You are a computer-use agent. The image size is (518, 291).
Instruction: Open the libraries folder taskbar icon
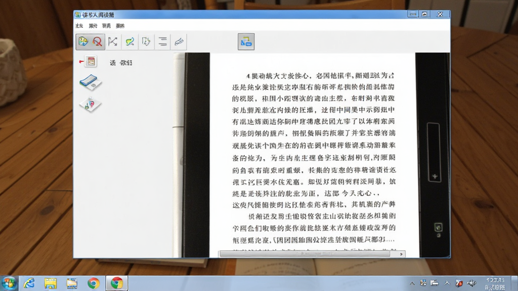72,283
